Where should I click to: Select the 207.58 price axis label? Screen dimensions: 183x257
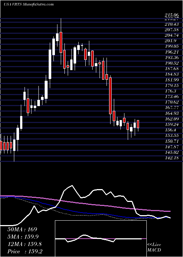172,30
